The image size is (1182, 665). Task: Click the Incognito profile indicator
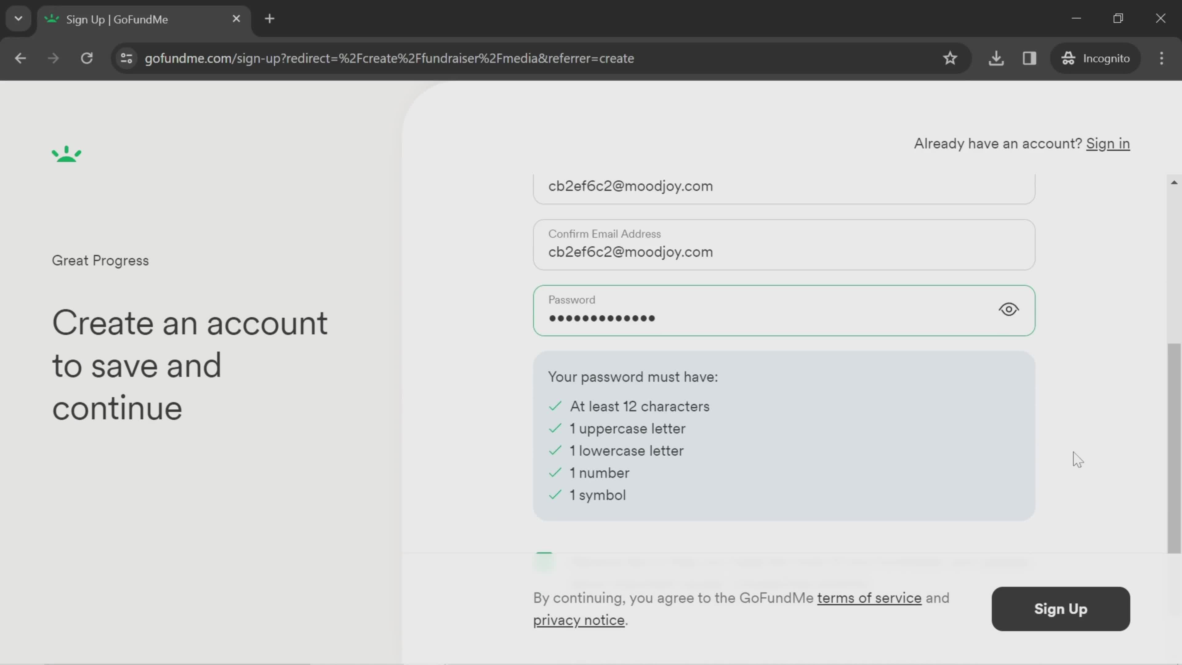pyautogui.click(x=1095, y=58)
